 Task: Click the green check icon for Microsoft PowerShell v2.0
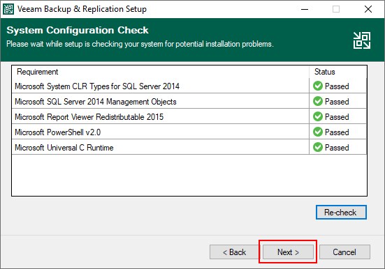click(x=318, y=132)
